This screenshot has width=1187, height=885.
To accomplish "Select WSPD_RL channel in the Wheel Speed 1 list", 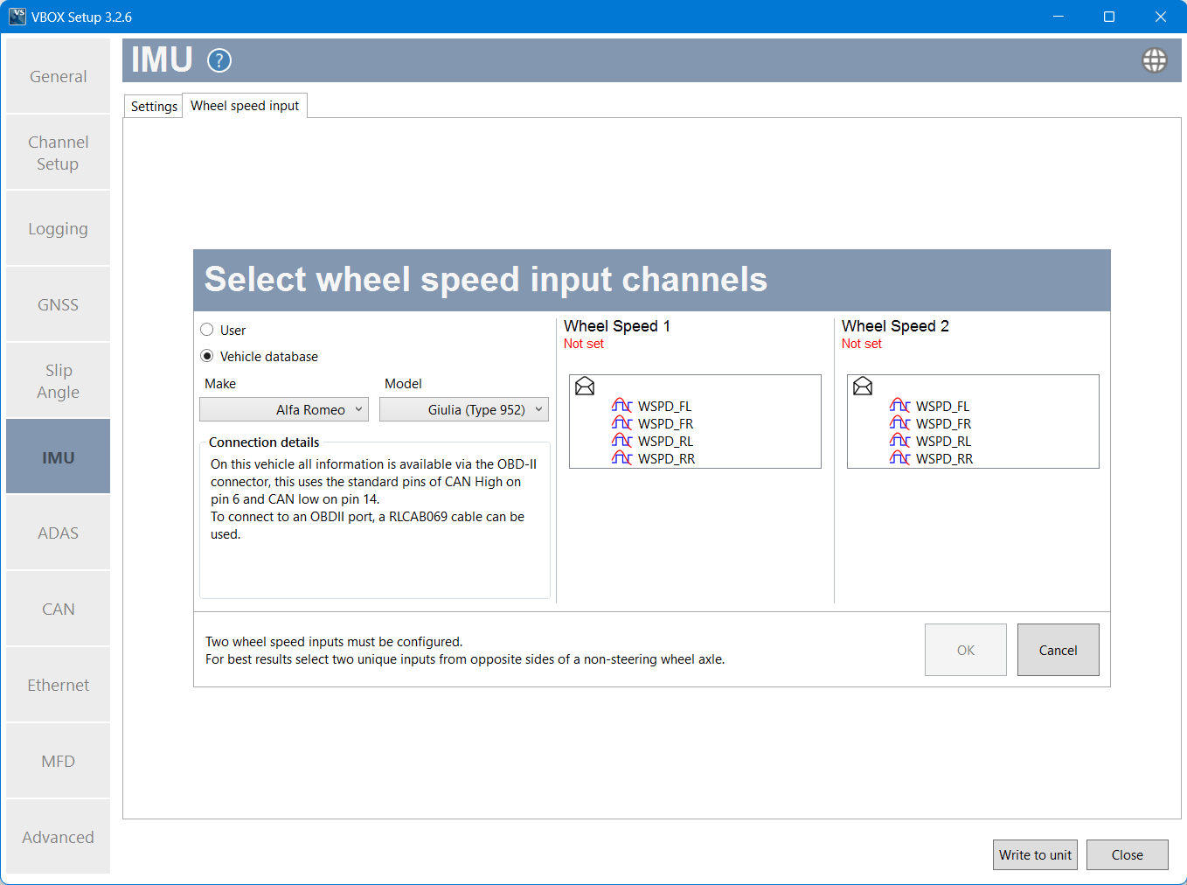I will click(x=664, y=441).
